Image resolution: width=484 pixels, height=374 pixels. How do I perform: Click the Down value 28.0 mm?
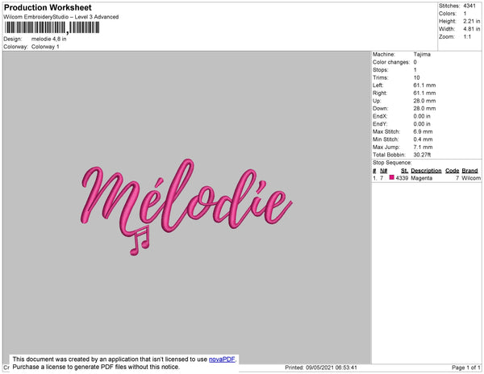424,109
